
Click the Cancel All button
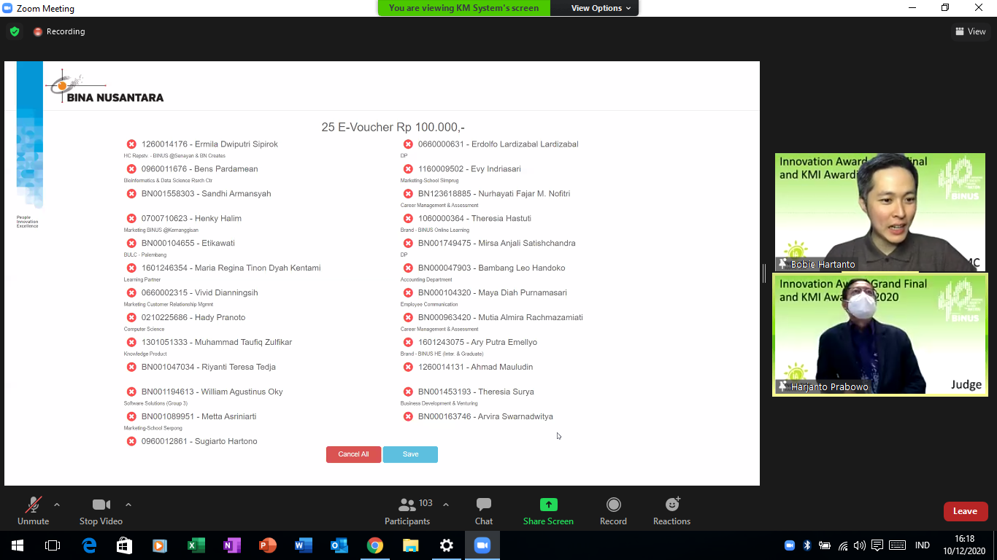pyautogui.click(x=353, y=454)
